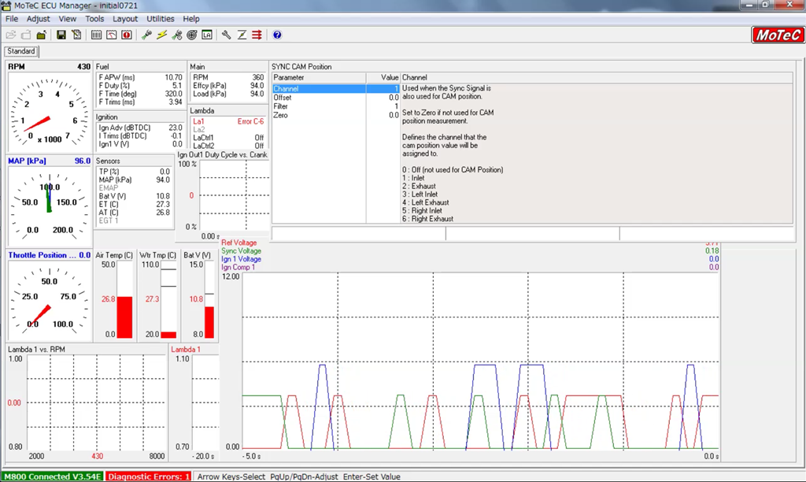This screenshot has width=806, height=482.
Task: Open the boost turbo icon
Action: pyautogui.click(x=192, y=35)
